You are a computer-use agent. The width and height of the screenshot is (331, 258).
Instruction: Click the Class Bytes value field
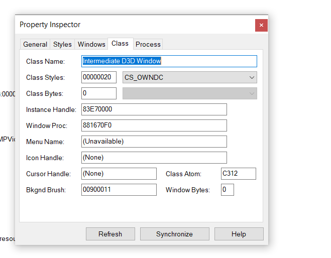coord(98,93)
